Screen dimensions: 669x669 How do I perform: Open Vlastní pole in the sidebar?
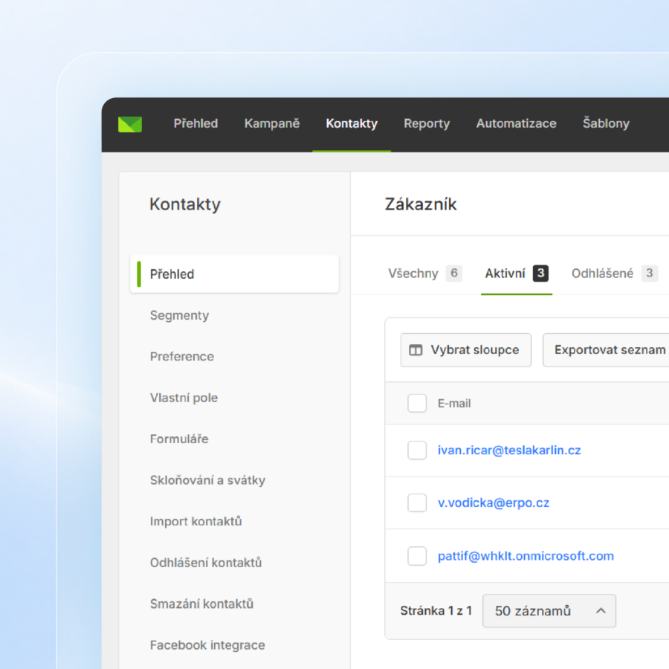tap(184, 398)
